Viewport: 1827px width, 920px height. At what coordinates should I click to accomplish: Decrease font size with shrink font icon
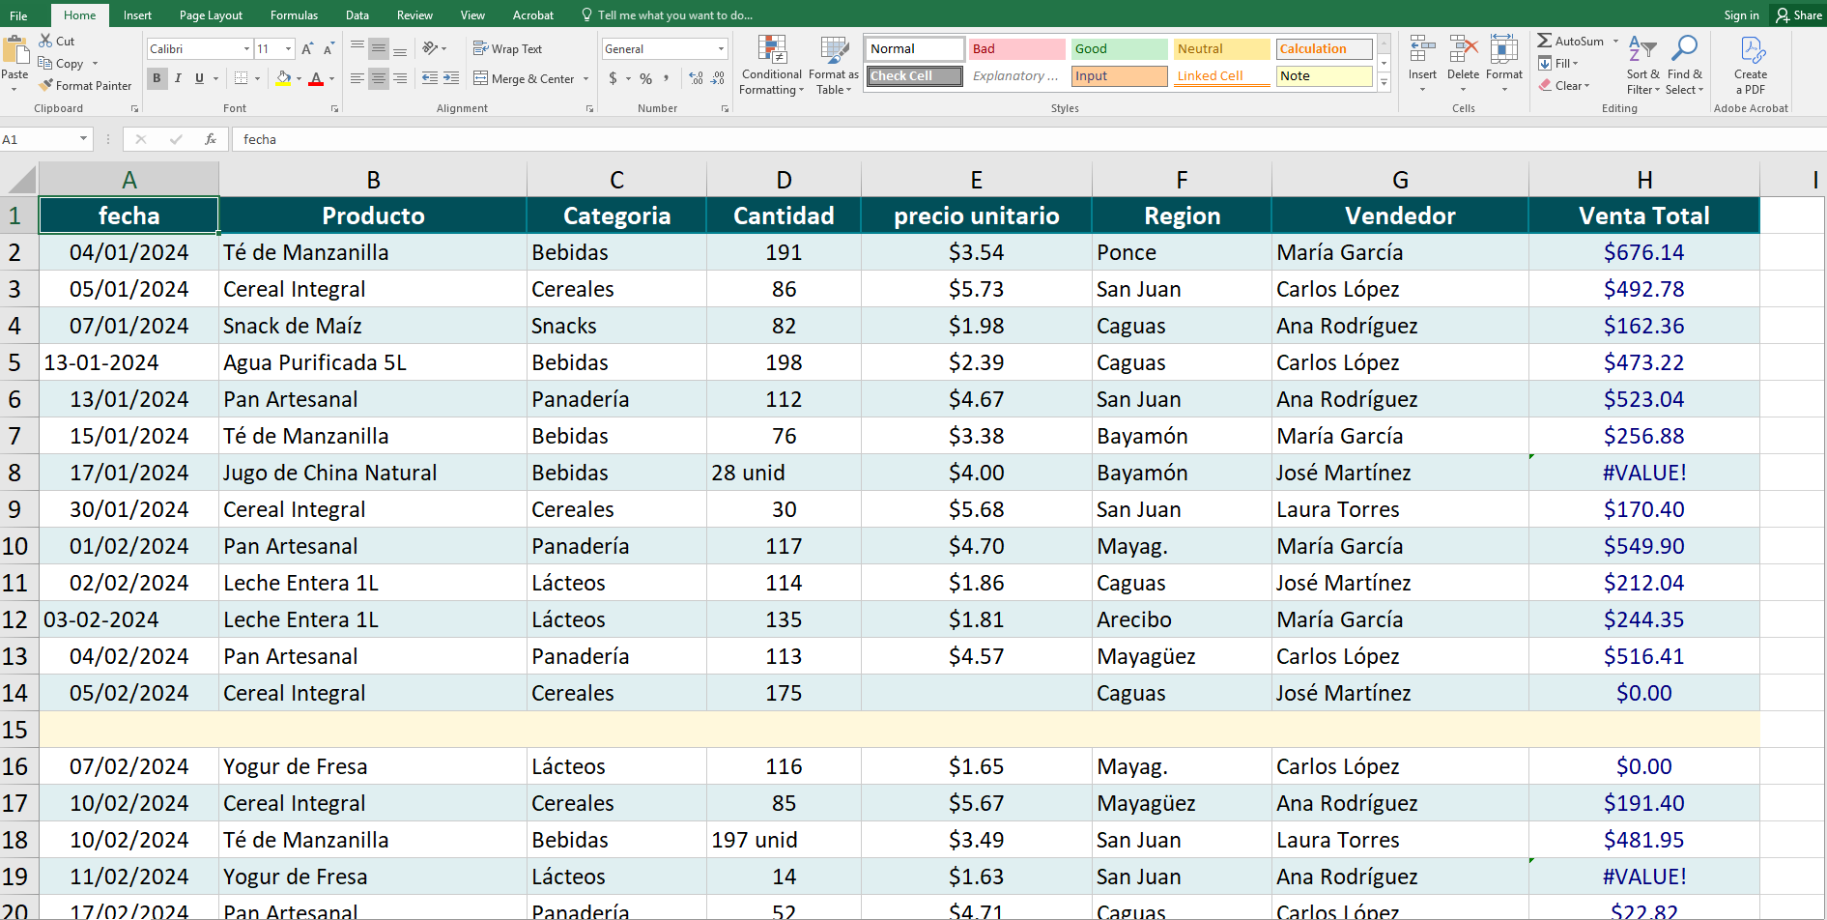tap(328, 48)
